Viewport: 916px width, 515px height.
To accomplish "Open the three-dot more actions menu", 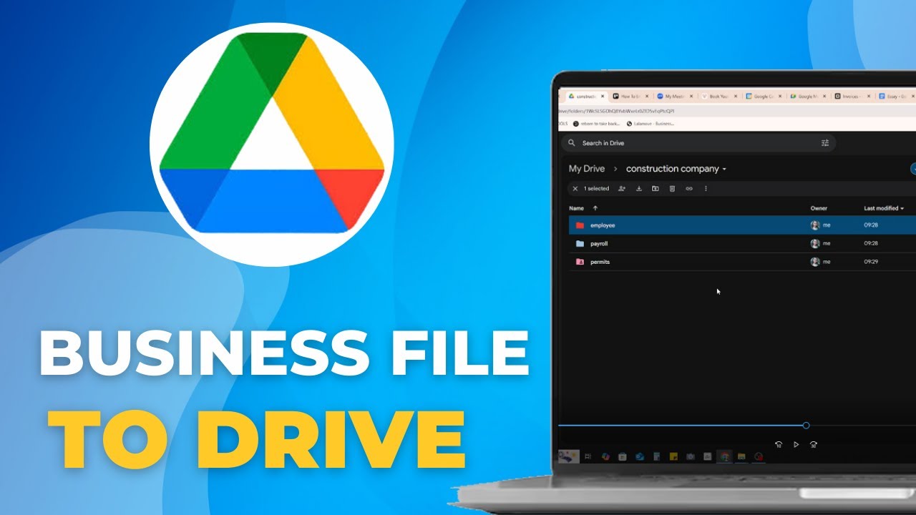I will click(706, 189).
